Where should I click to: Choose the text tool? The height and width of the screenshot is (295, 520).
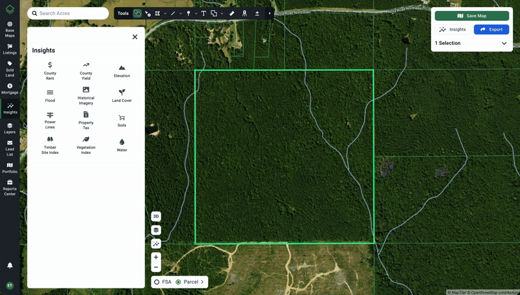(x=203, y=13)
